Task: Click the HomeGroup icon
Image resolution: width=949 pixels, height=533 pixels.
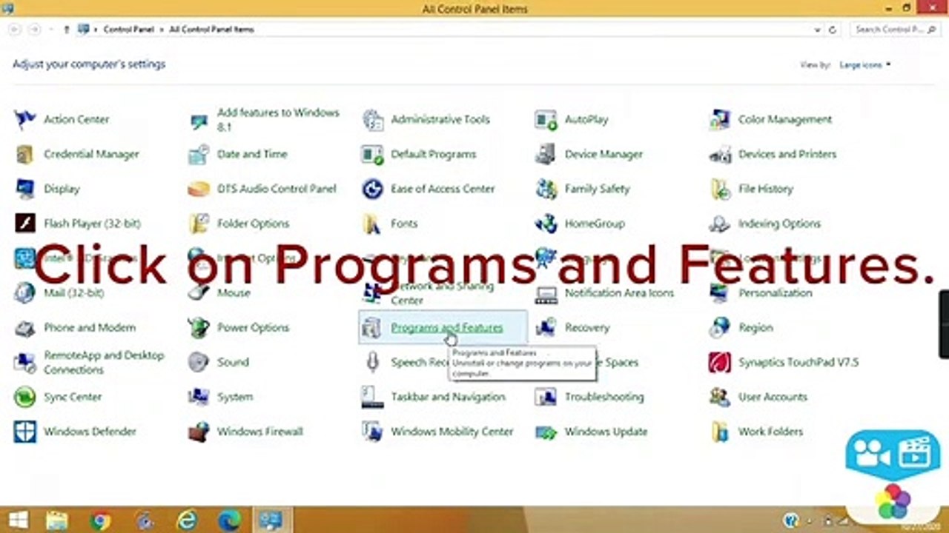Action: coord(546,224)
